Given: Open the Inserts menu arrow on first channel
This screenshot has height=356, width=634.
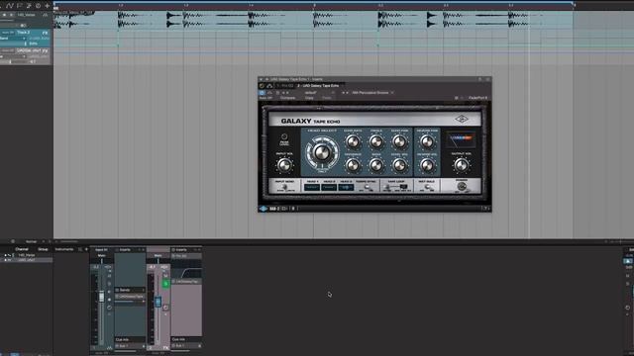Looking at the screenshot, I should click(x=143, y=250).
